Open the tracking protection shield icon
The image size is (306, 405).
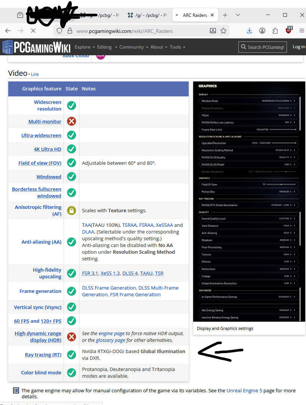pos(59,31)
